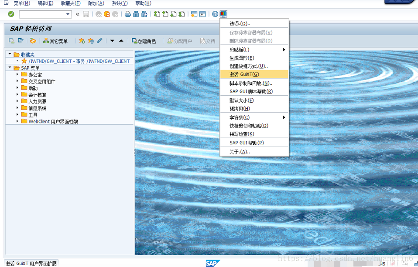Expand the 后勤 folder
This screenshot has height=267, width=418.
[x=17, y=88]
